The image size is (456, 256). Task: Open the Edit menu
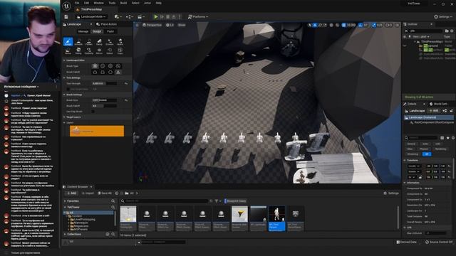click(x=86, y=3)
